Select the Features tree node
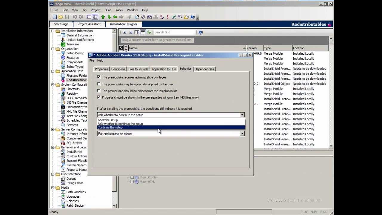The height and width of the screenshot is (215, 382). tap(73, 58)
